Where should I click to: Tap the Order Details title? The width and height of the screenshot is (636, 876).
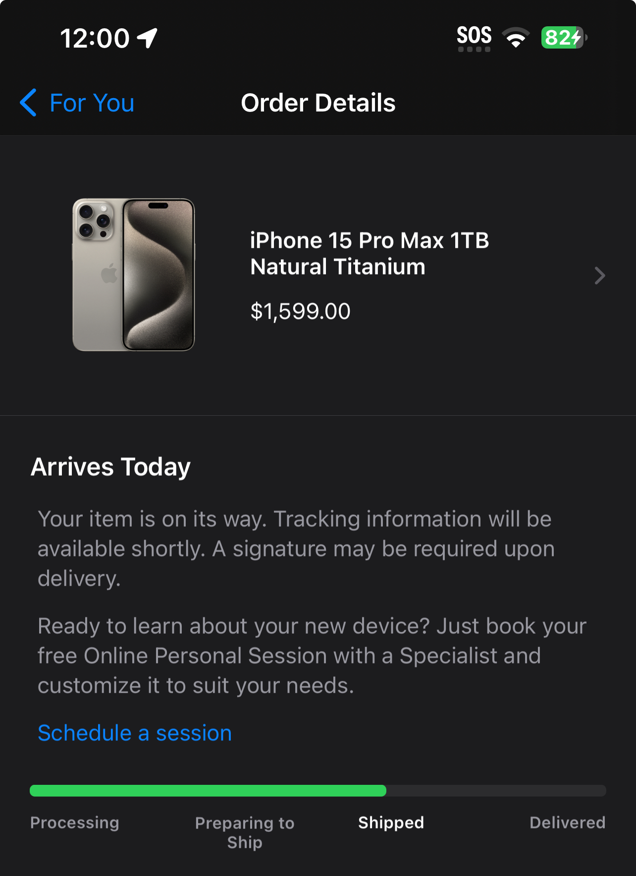coord(318,103)
